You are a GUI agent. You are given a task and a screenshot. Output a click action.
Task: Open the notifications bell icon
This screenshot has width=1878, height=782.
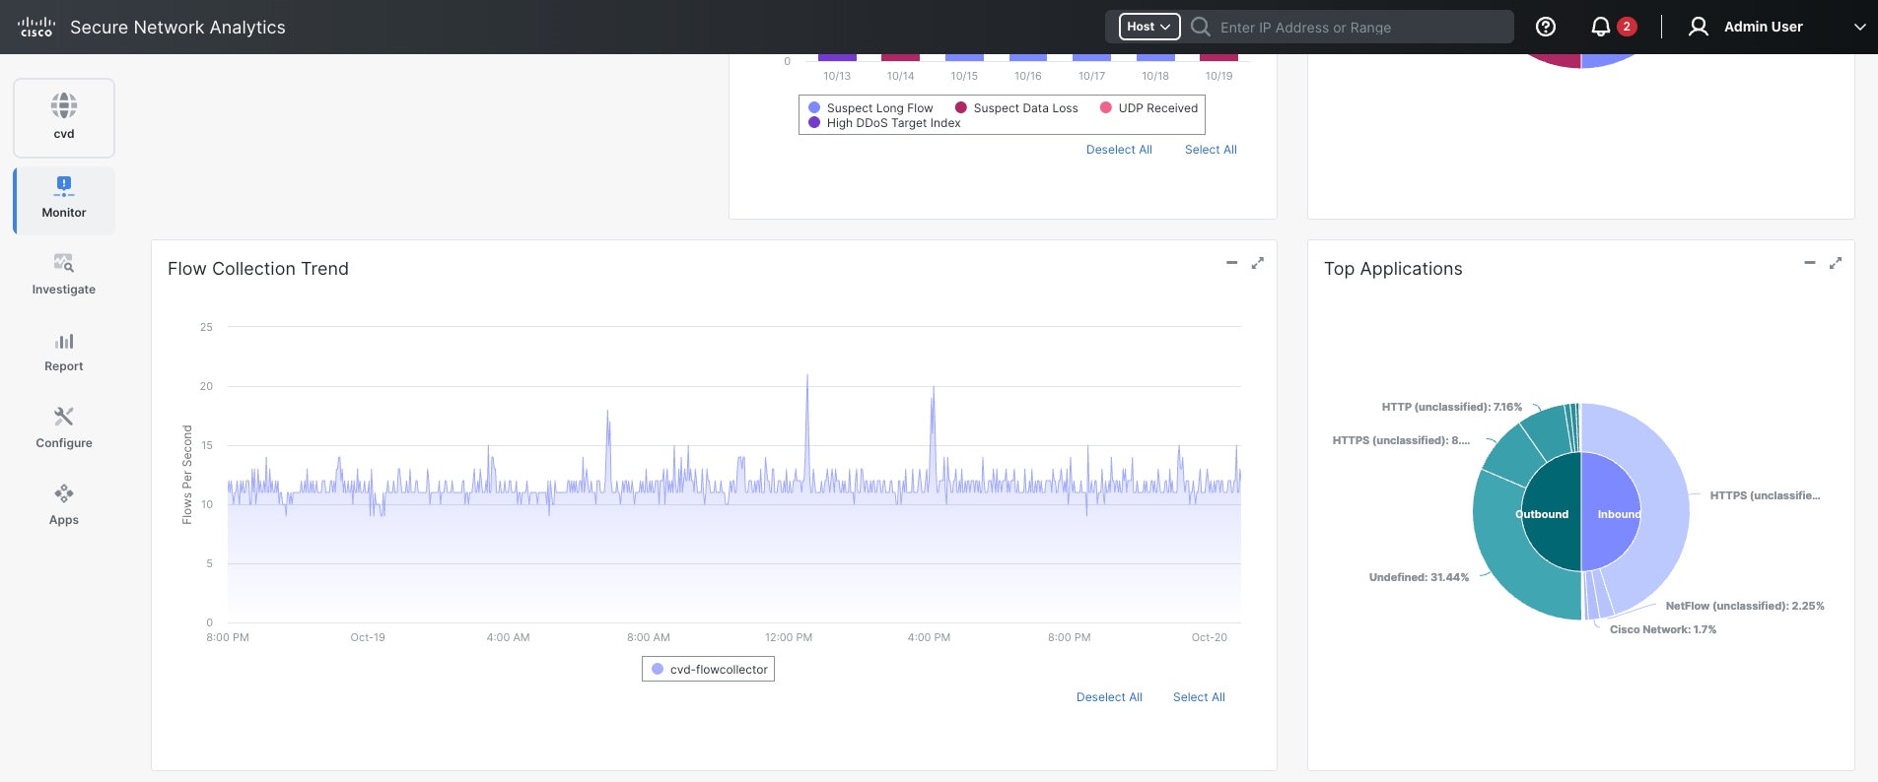1601,27
